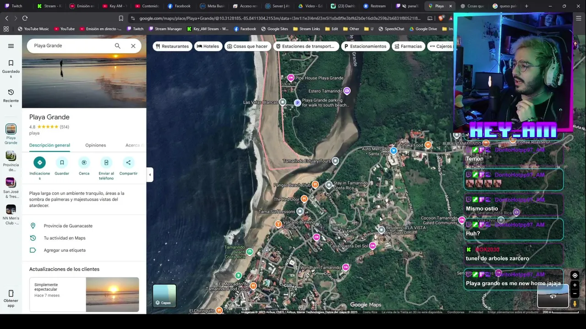Click the Enviar a teléfono button
This screenshot has width=586, height=329.
click(106, 163)
